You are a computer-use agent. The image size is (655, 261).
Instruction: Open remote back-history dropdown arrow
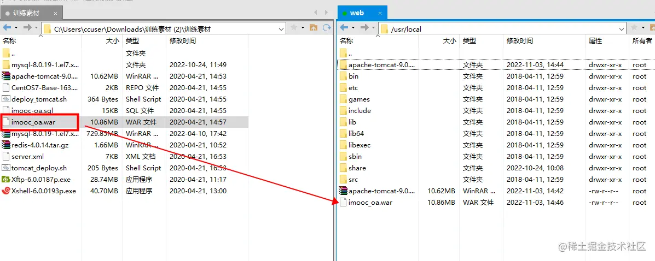[x=353, y=27]
